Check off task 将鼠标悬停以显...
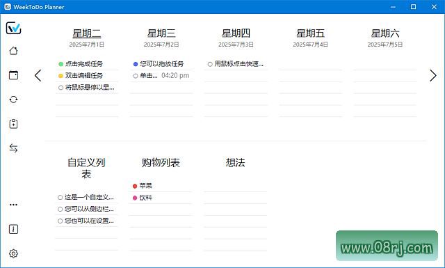Image resolution: width=445 pixels, height=268 pixels. click(60, 88)
